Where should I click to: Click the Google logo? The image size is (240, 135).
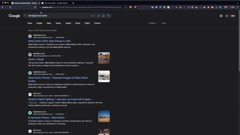(14, 16)
